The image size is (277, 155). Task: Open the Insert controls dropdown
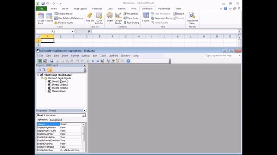(x=110, y=18)
